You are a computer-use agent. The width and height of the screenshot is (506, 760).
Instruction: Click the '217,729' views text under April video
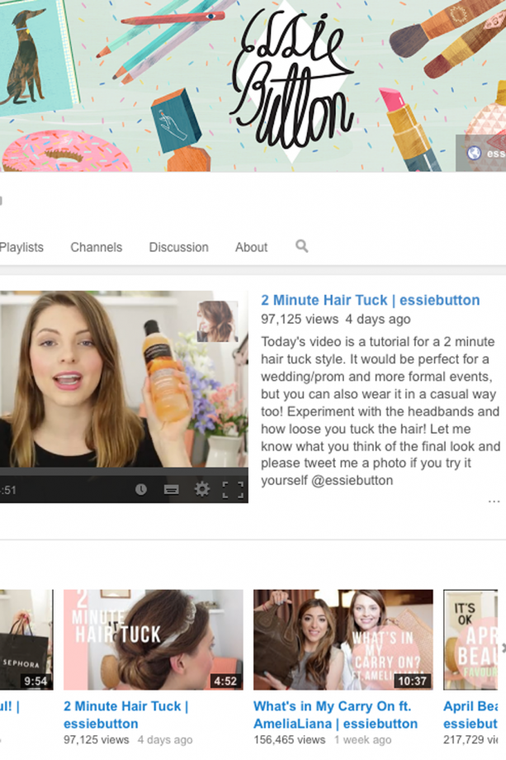pyautogui.click(x=471, y=740)
